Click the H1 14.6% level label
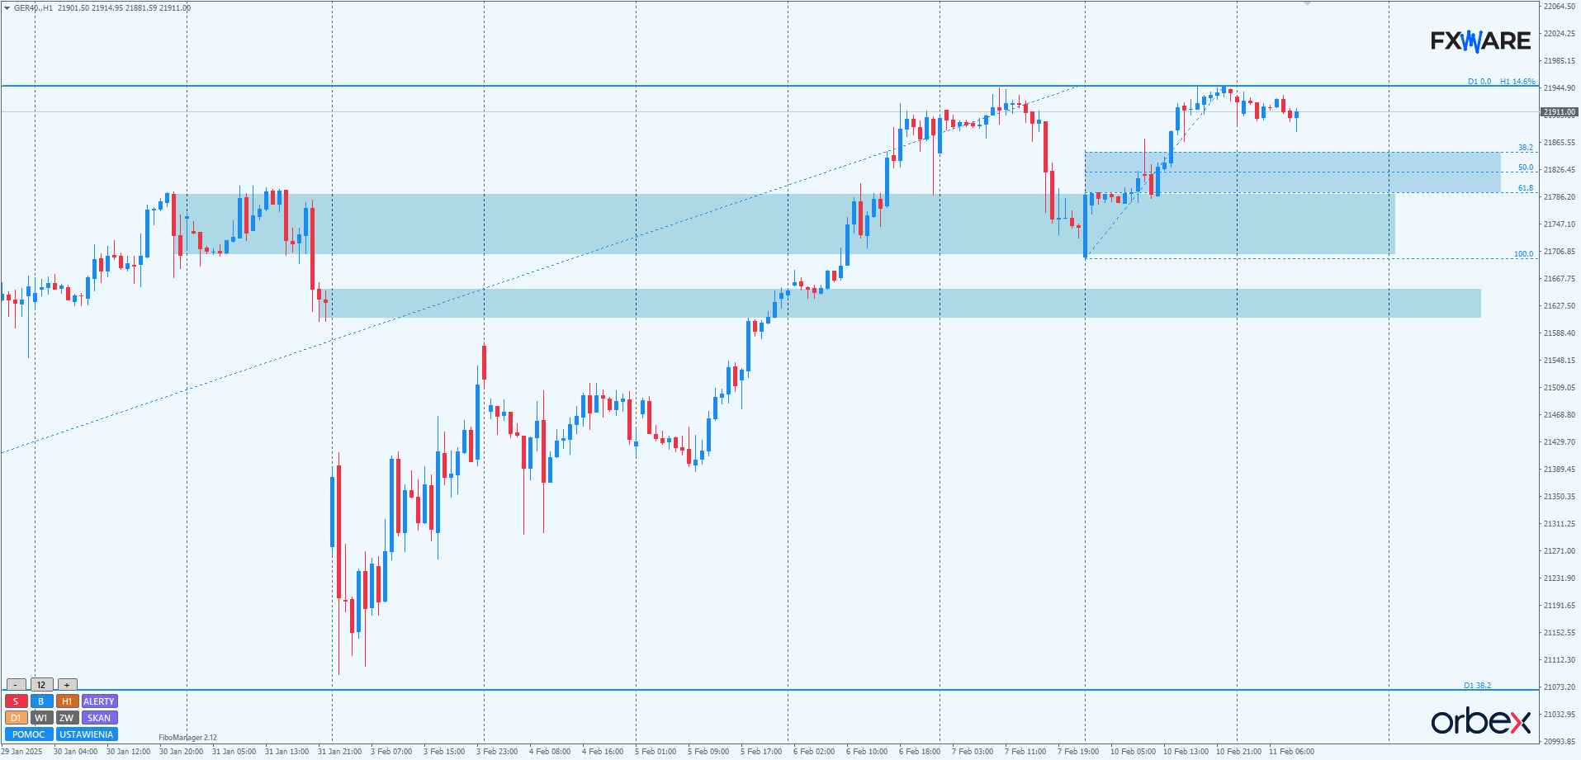 pyautogui.click(x=1517, y=82)
